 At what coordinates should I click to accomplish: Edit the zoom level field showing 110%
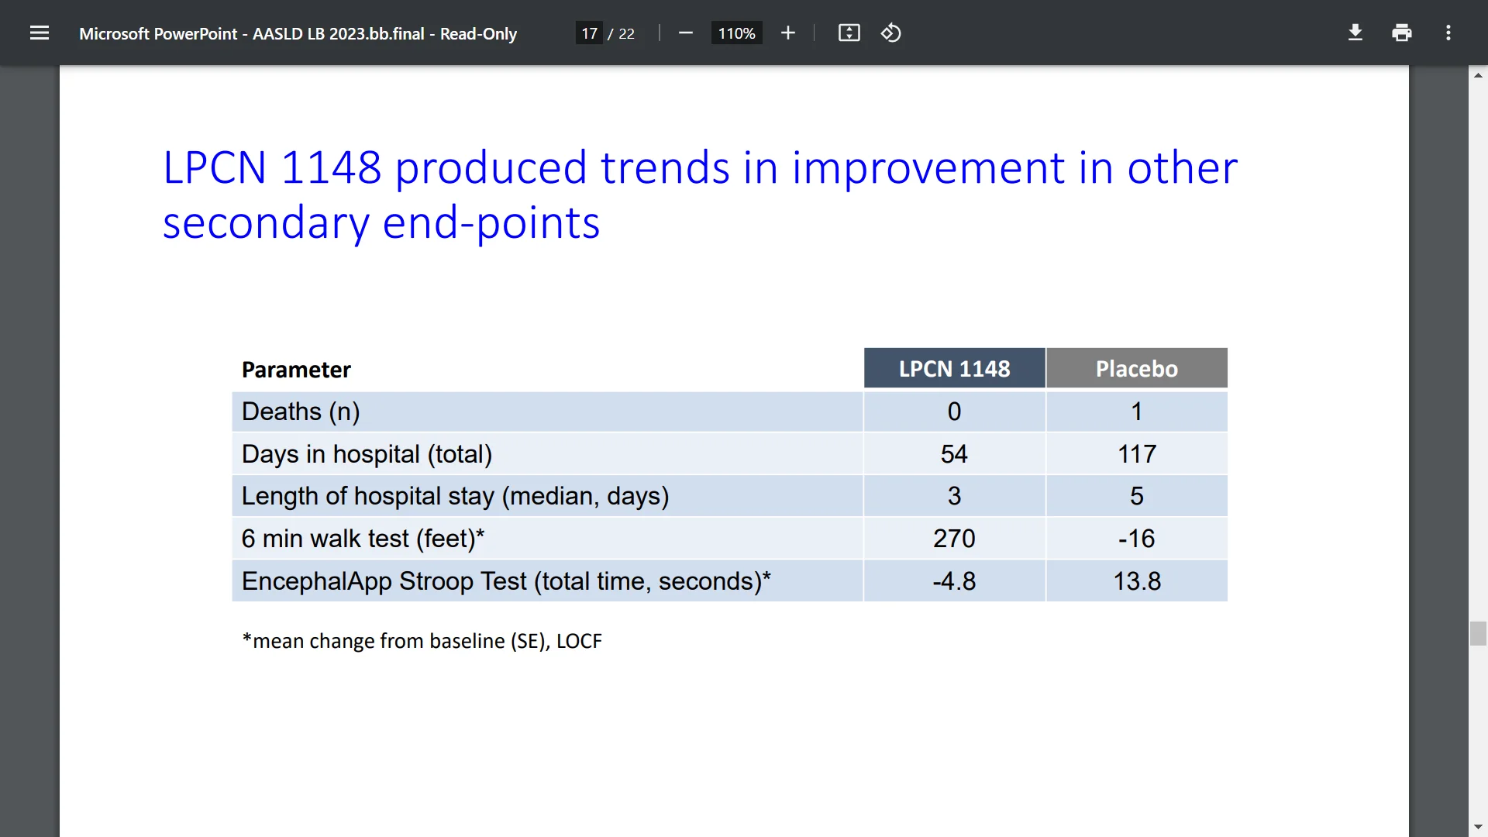736,33
